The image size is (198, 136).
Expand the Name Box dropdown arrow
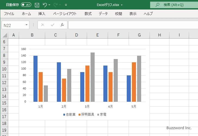(x=27, y=25)
